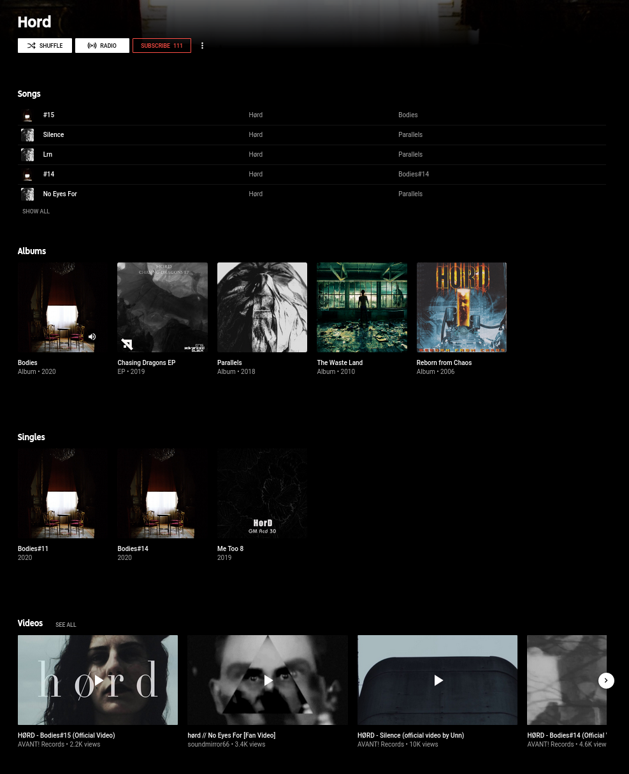Click the cover art beside song #14
This screenshot has height=774, width=629.
tap(27, 175)
